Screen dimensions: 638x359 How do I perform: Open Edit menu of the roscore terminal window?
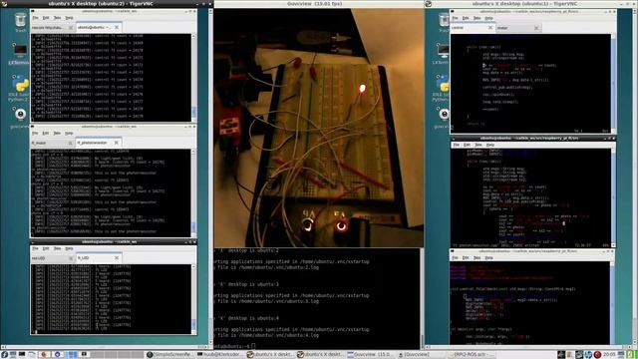(46, 18)
